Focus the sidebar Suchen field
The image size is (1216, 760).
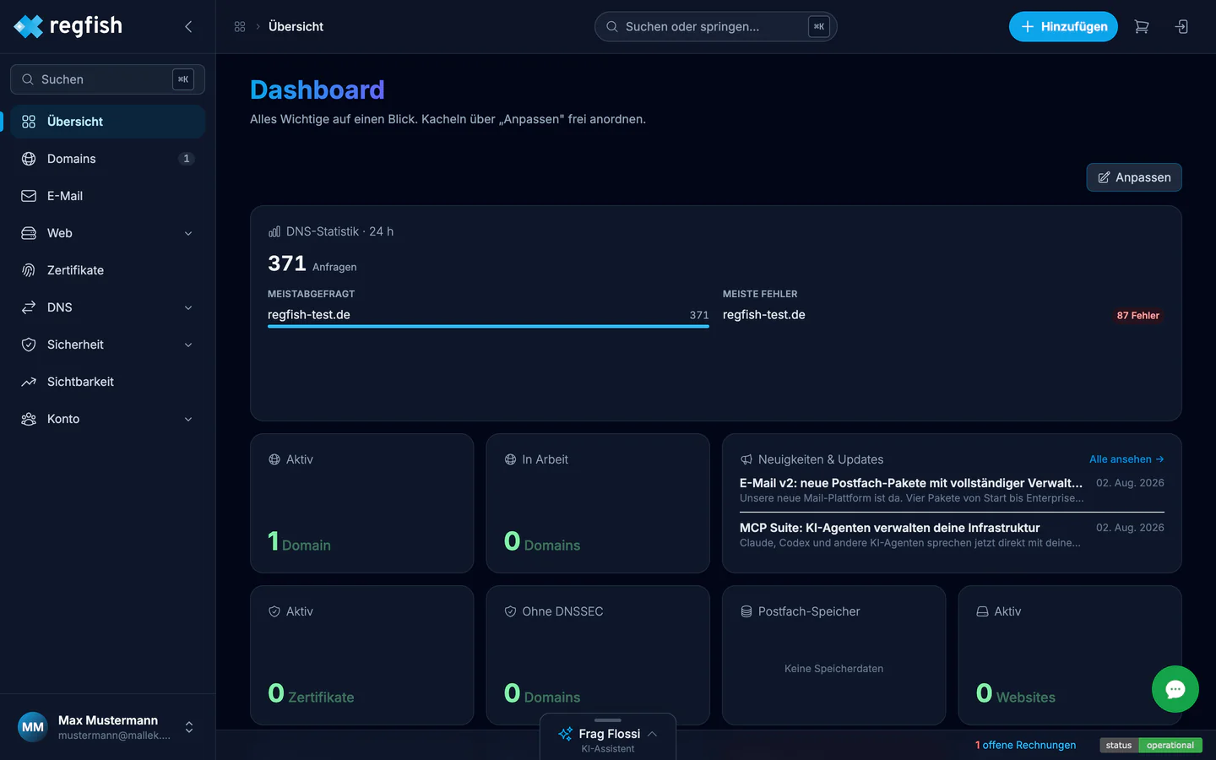(107, 79)
